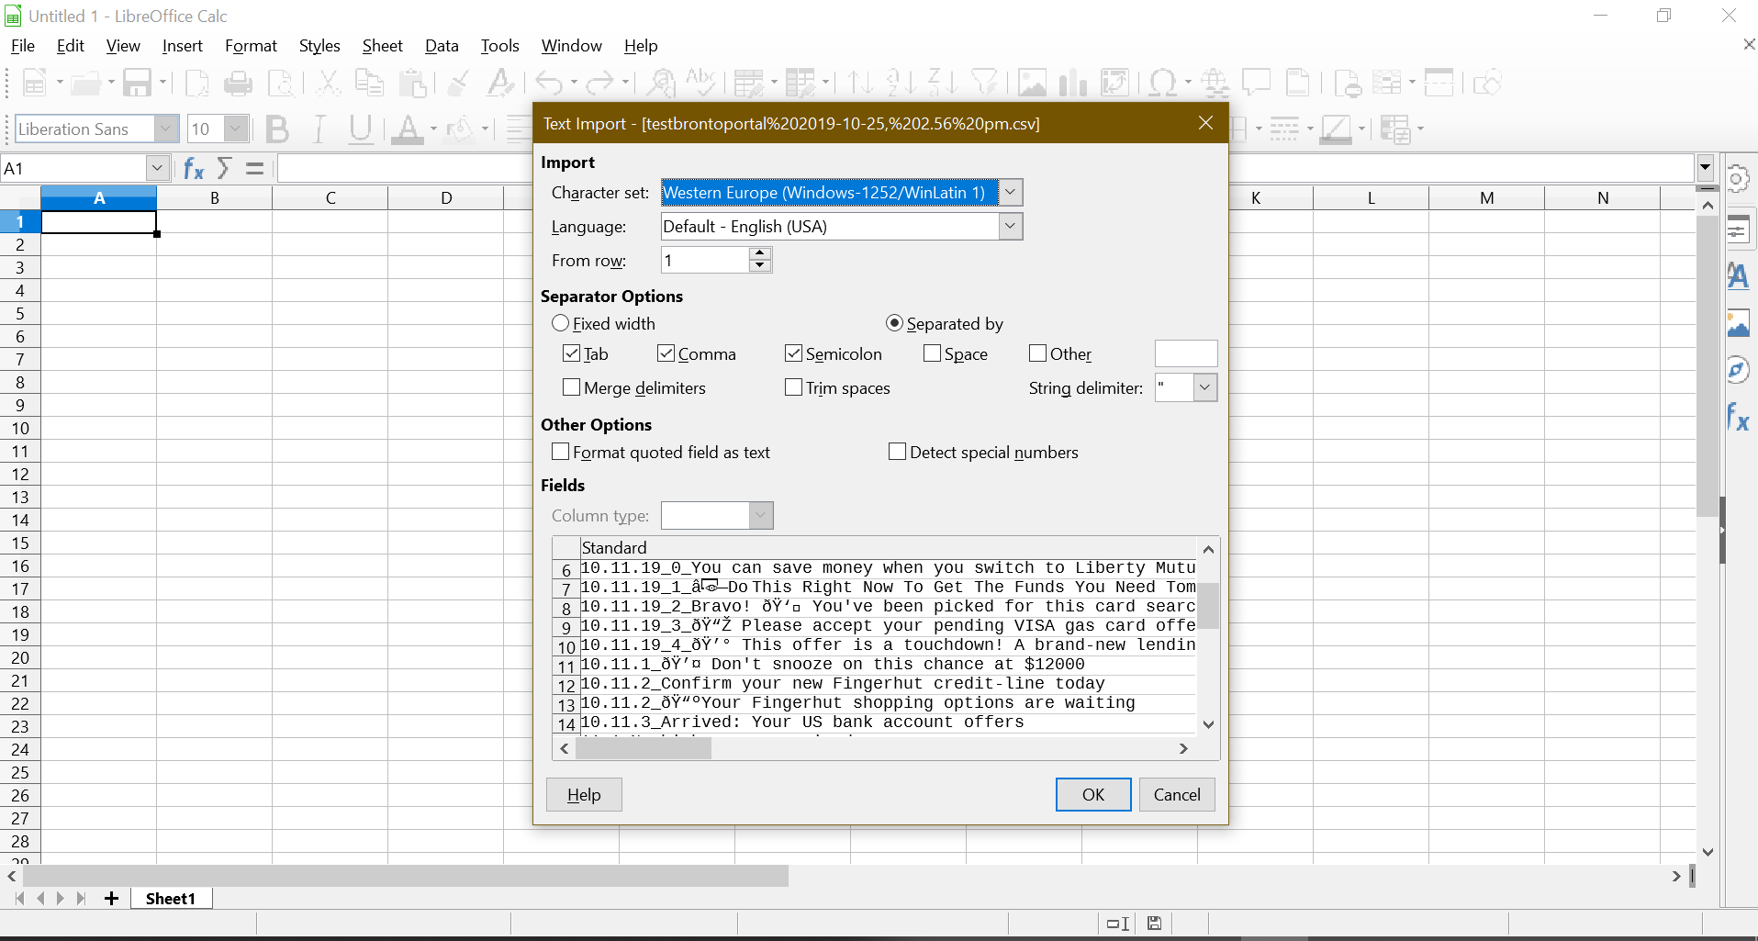This screenshot has width=1758, height=941.
Task: Click the Paste clipboard icon
Action: pos(413,84)
